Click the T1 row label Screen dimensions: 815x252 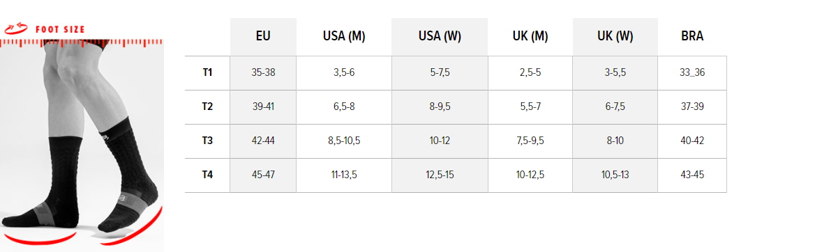point(207,72)
